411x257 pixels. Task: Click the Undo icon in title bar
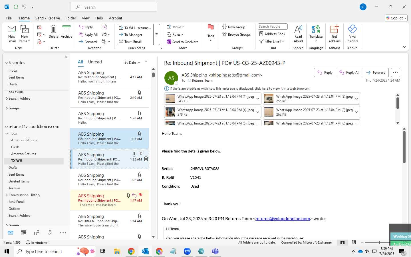pyautogui.click(x=24, y=7)
